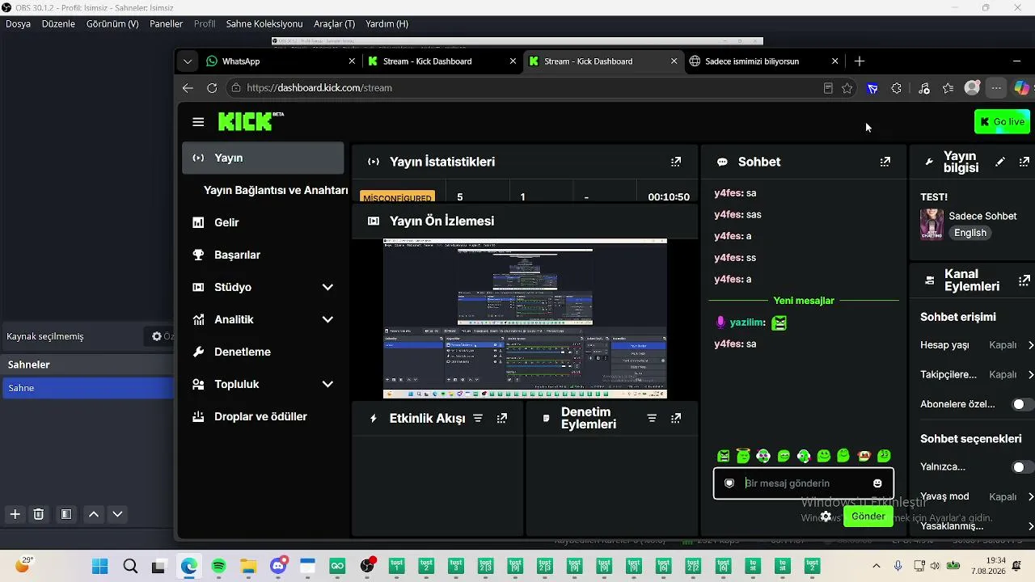The width and height of the screenshot is (1035, 582).
Task: Toggle the Yalnızca chat option switch
Action: tap(1023, 467)
